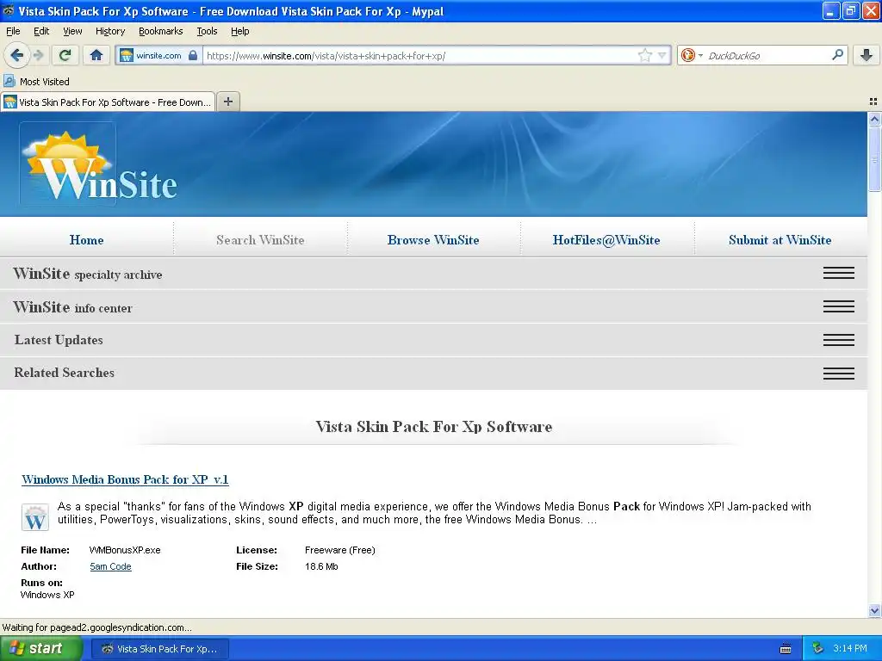This screenshot has height=661, width=882.
Task: Open the 5am Code author link
Action: coord(110,566)
